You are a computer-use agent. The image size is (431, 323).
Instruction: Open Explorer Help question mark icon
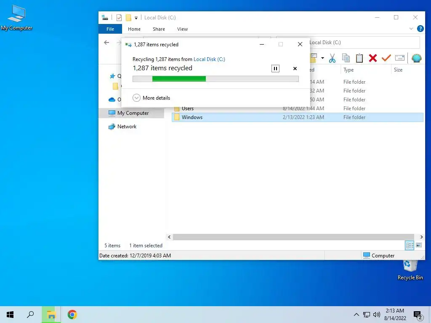tap(420, 29)
